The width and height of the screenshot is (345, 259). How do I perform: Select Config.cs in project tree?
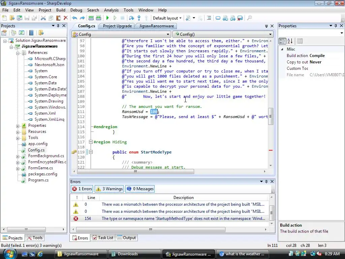coord(36,150)
